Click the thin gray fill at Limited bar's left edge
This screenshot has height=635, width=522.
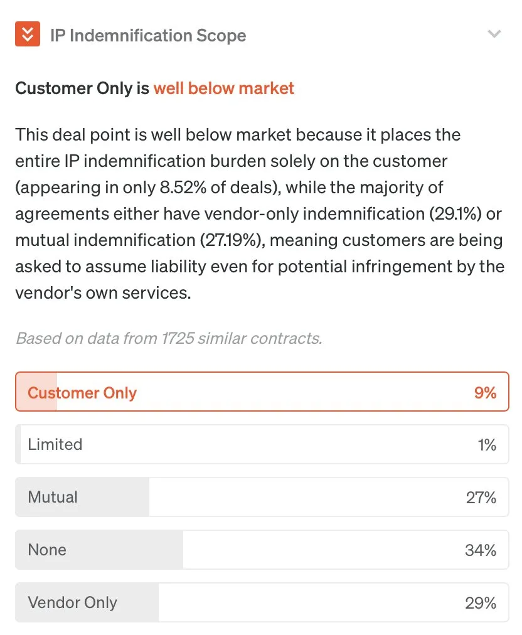point(18,444)
